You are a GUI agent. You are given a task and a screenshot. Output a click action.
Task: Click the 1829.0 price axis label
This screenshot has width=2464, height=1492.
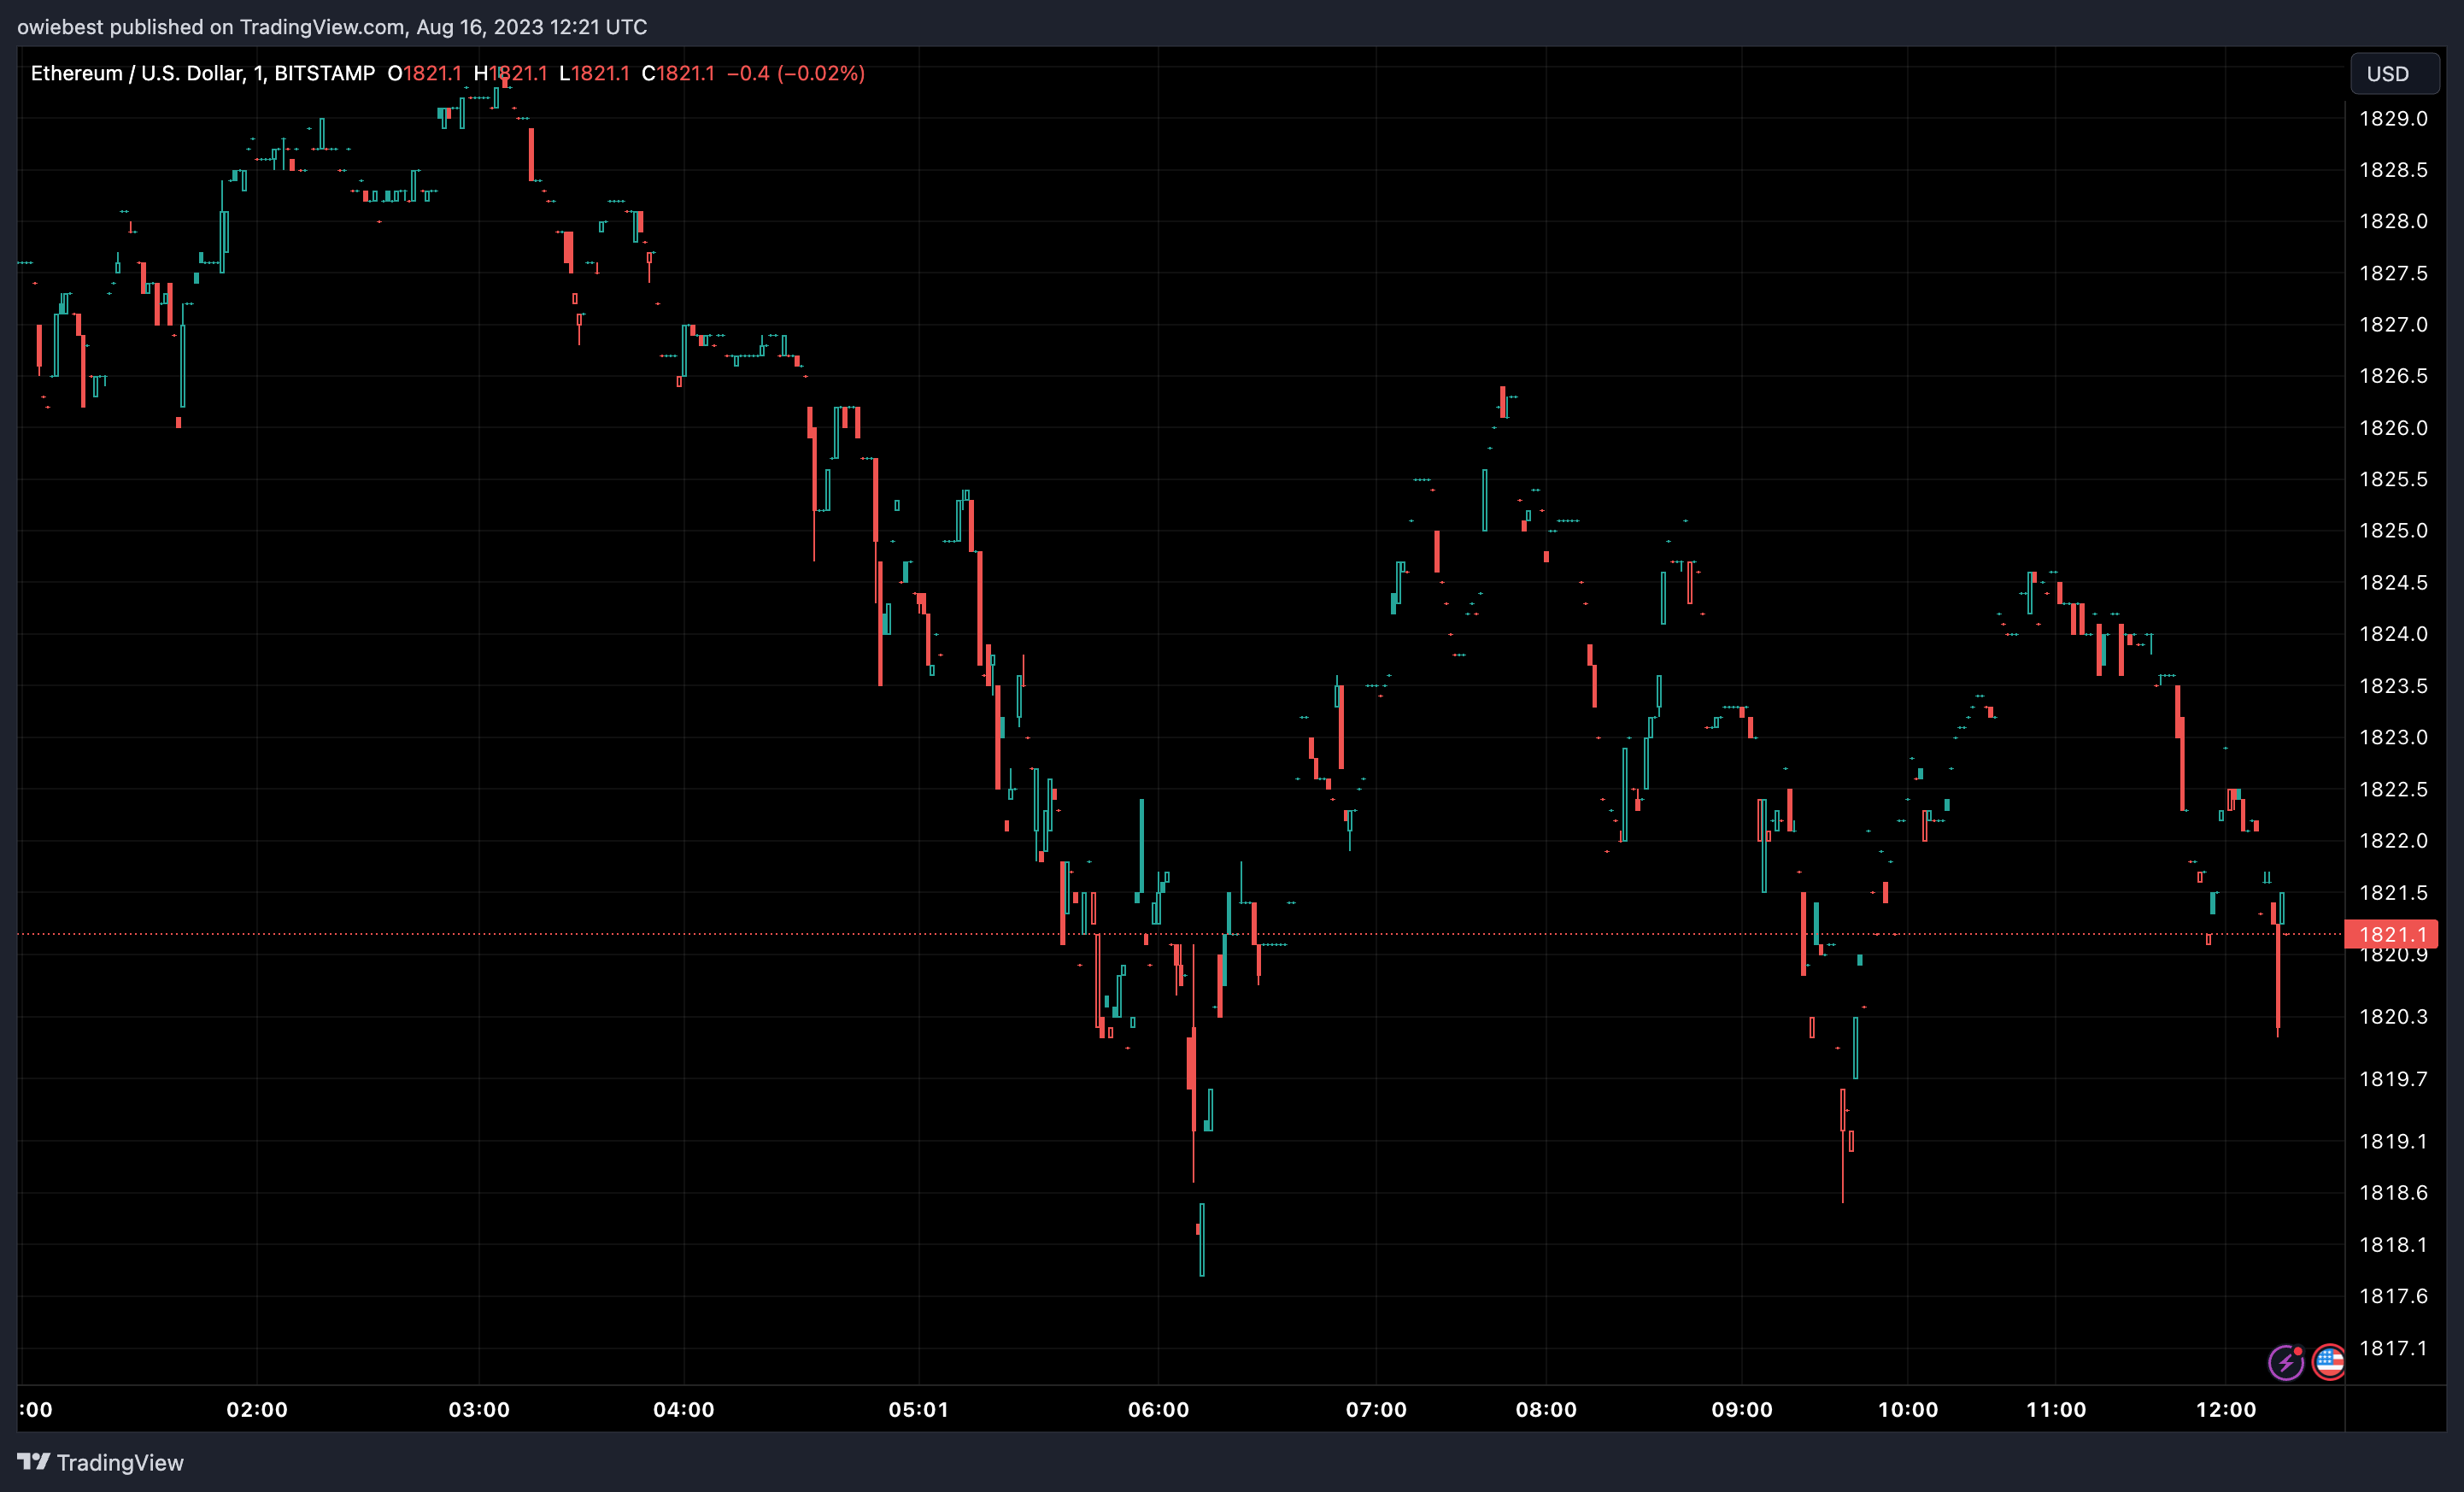(x=2393, y=118)
